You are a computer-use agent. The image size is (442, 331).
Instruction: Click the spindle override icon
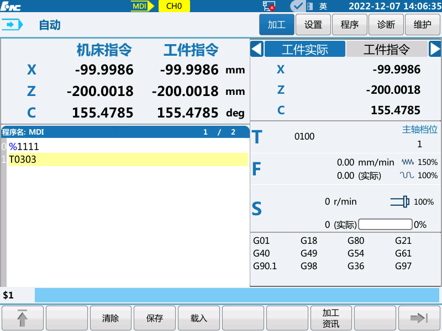[x=400, y=202]
